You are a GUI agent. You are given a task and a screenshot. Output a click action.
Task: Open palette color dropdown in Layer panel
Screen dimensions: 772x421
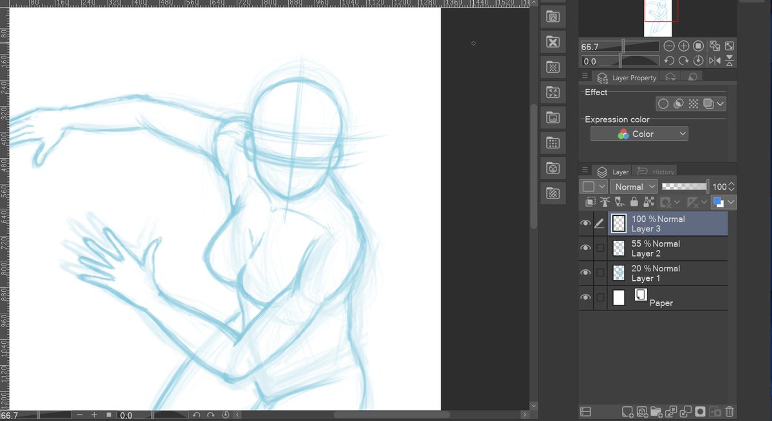click(x=594, y=186)
